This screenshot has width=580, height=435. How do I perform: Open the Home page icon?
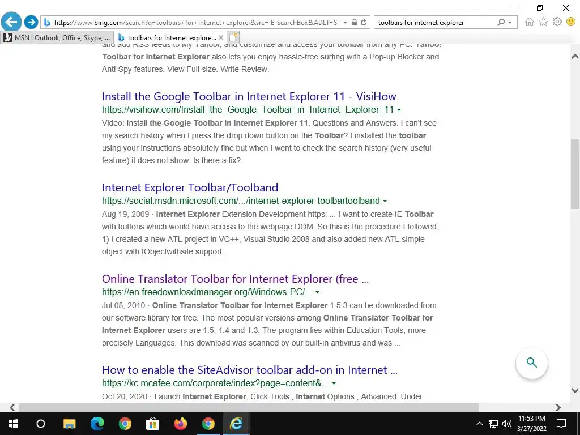coord(530,22)
